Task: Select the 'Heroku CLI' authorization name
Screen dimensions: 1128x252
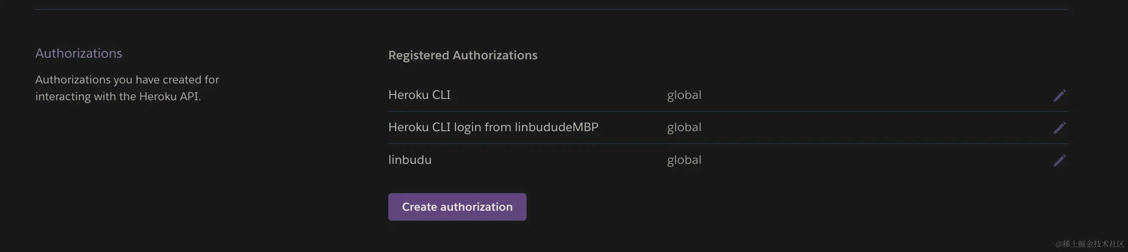Action: pos(419,95)
